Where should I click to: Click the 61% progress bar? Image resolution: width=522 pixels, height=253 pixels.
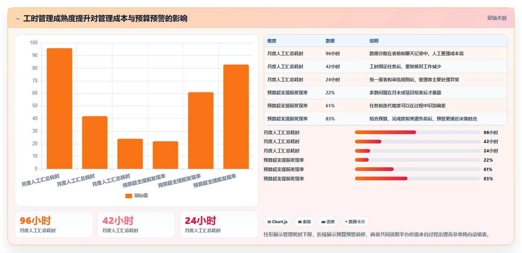tap(418, 169)
